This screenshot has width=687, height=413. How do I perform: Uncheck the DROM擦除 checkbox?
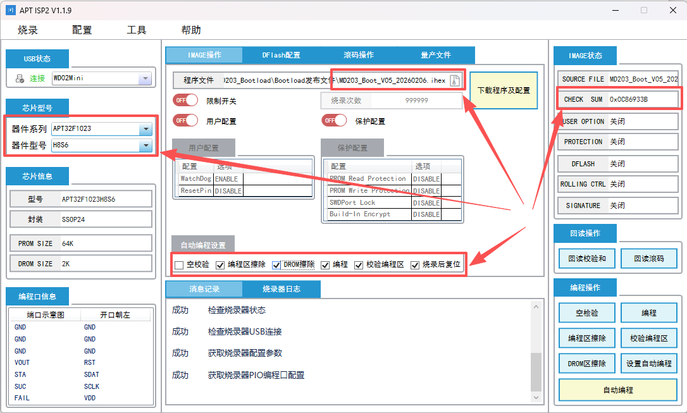(276, 265)
